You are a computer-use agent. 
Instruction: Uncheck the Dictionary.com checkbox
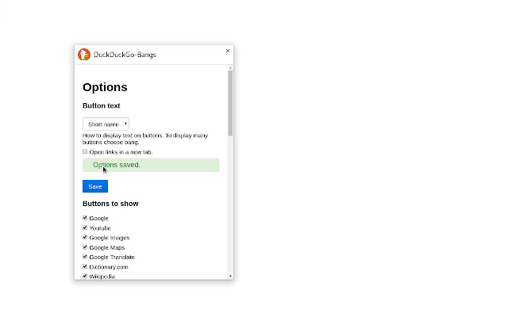(x=85, y=266)
